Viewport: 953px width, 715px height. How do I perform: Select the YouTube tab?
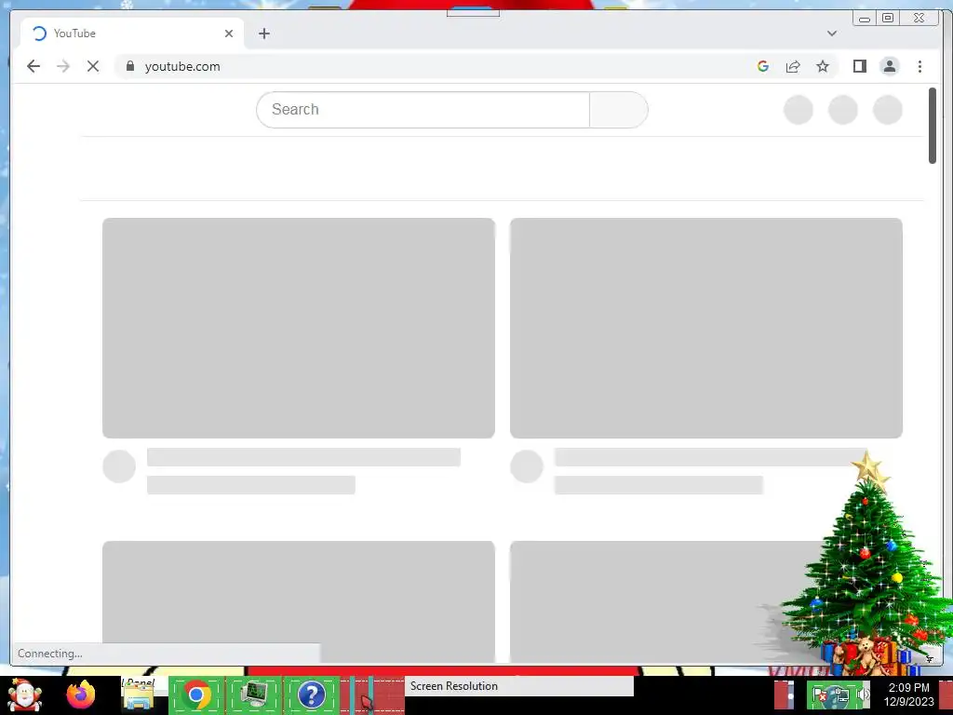tap(132, 34)
